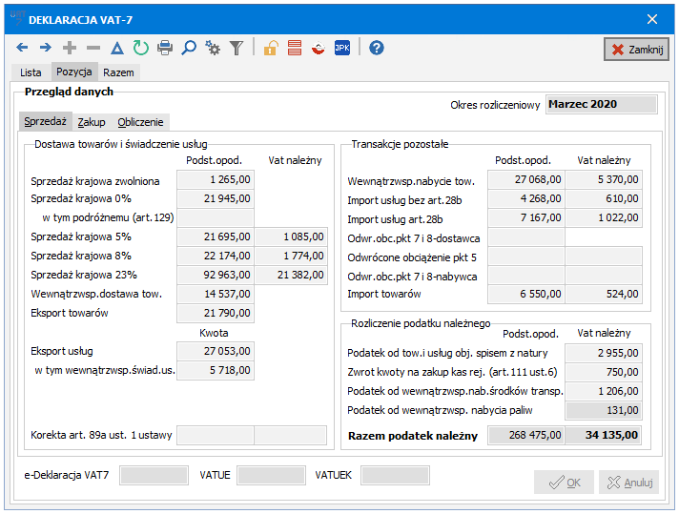Image resolution: width=679 pixels, height=514 pixels.
Task: Click the Odwrócone obciążenie pkt 5 label
Action: (412, 257)
